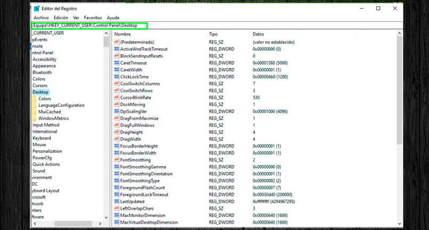429x230 pixels.
Task: Open the Ayuda menu
Action: [x=113, y=18]
